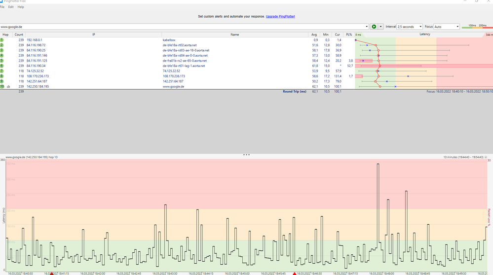Select IP 84.116.191.146 row
Screen dimensions: 493x275
click(37, 56)
